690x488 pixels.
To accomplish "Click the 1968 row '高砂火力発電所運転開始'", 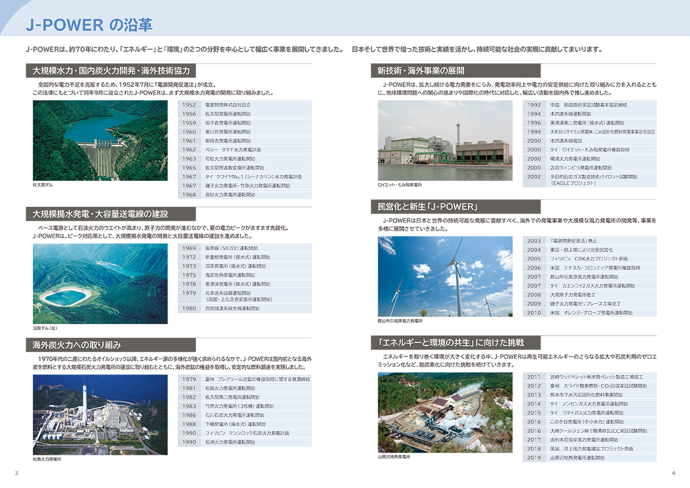I will 244,195.
